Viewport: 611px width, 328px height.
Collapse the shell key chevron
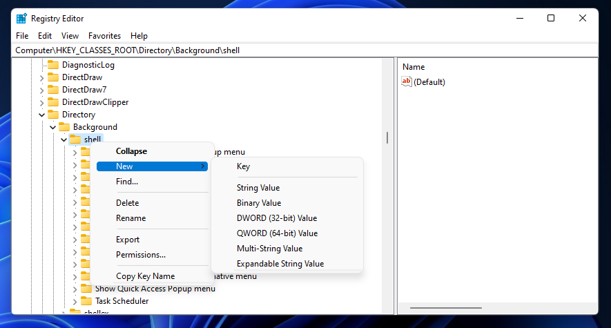point(64,140)
